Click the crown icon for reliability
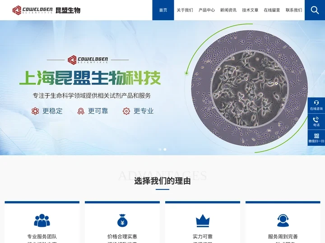Viewport: 325px width, 243px height. 203,220
